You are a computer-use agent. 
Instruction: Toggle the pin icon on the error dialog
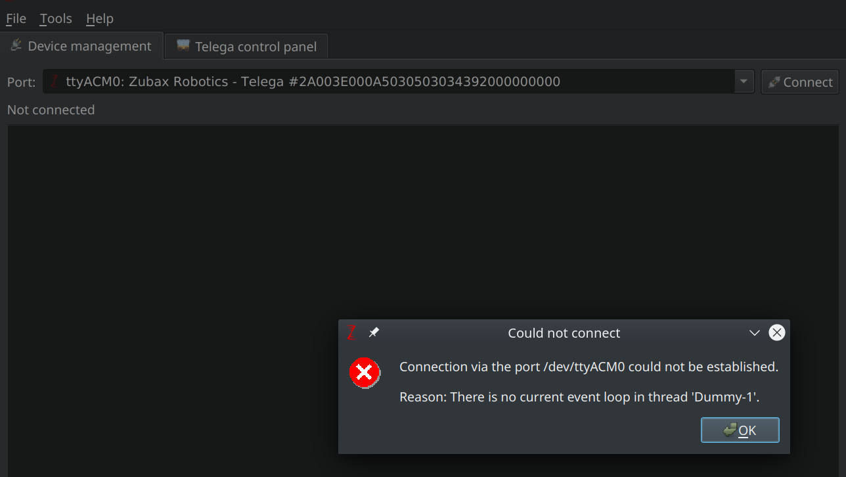tap(374, 332)
